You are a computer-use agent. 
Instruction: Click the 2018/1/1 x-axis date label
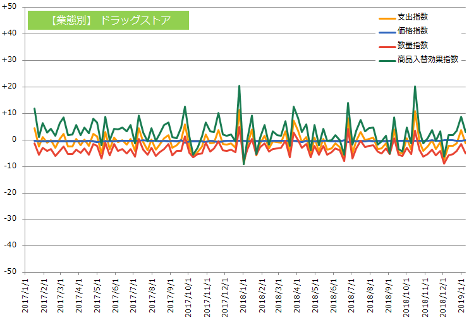243,296
